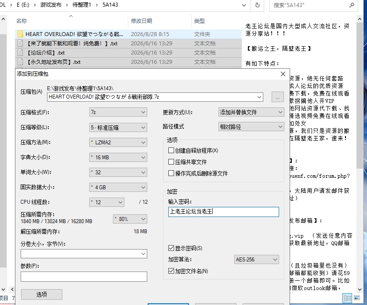Navigate to 游戏发布 in breadcrumb
The image size is (367, 305).
[x=51, y=5]
